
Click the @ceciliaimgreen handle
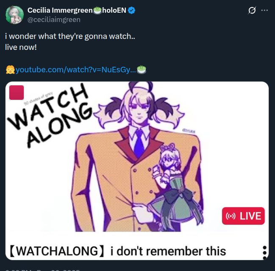click(54, 19)
